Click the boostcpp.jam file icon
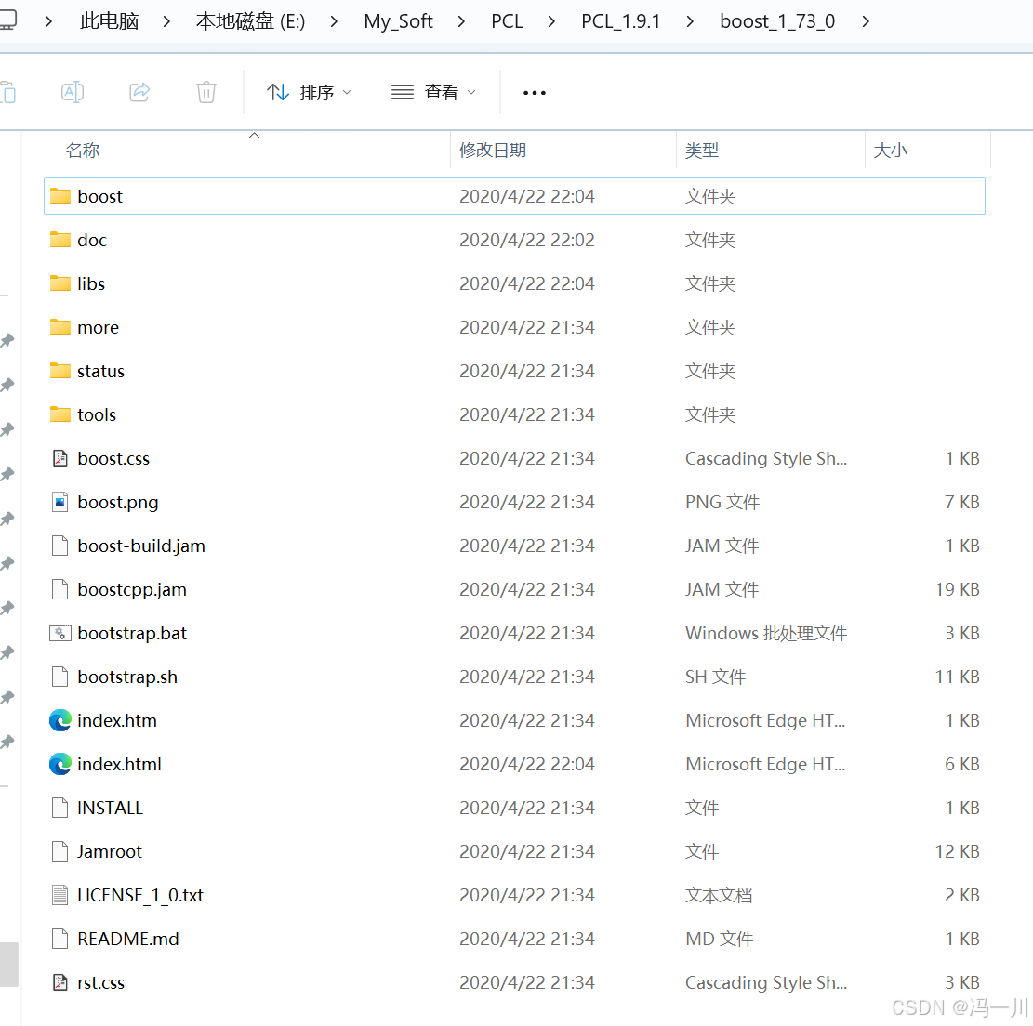The width and height of the screenshot is (1033, 1026). (60, 588)
